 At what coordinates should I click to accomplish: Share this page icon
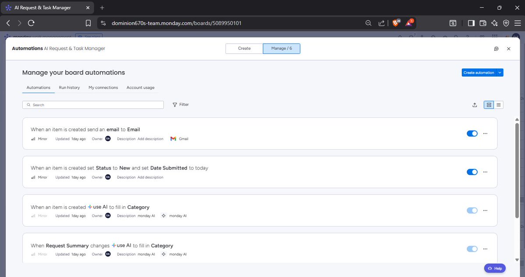point(381,23)
